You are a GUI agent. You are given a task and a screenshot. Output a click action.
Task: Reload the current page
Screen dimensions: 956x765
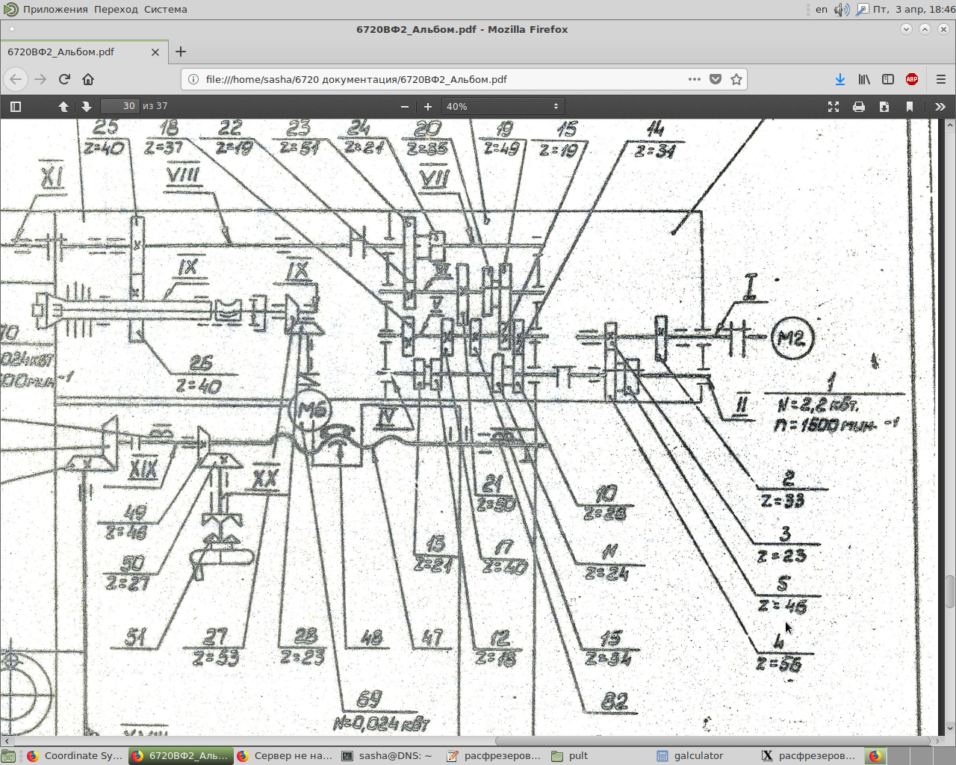pyautogui.click(x=64, y=79)
